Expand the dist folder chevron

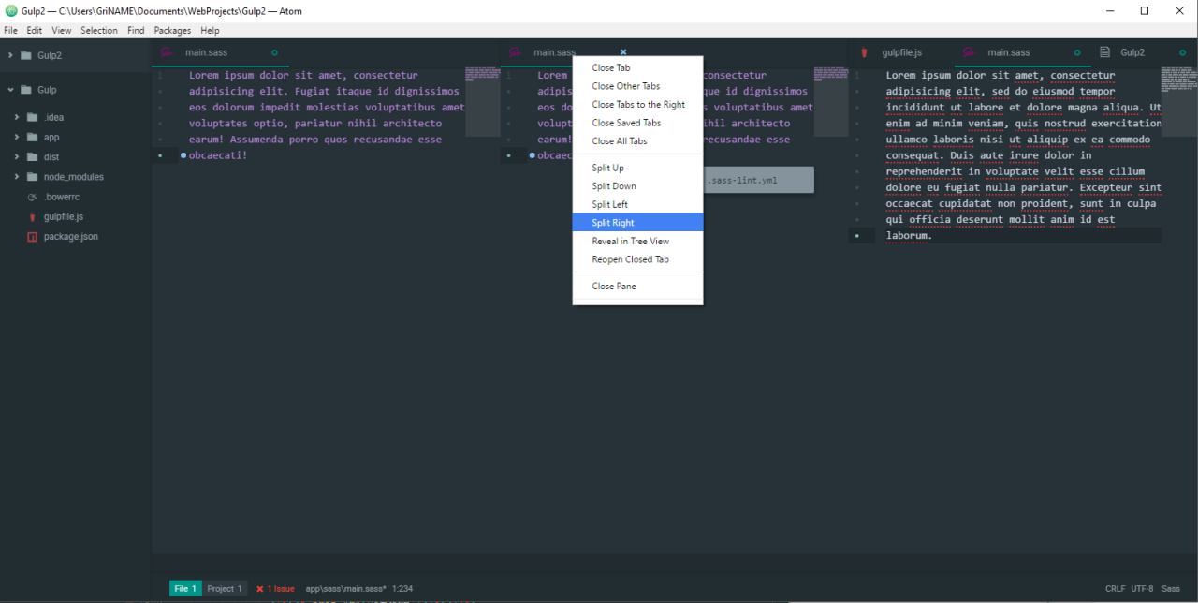coord(17,157)
